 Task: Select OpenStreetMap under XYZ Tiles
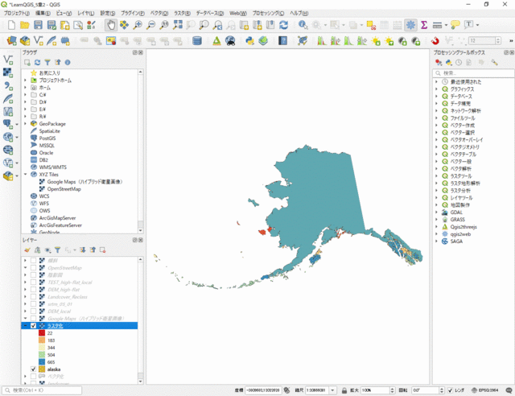point(64,189)
